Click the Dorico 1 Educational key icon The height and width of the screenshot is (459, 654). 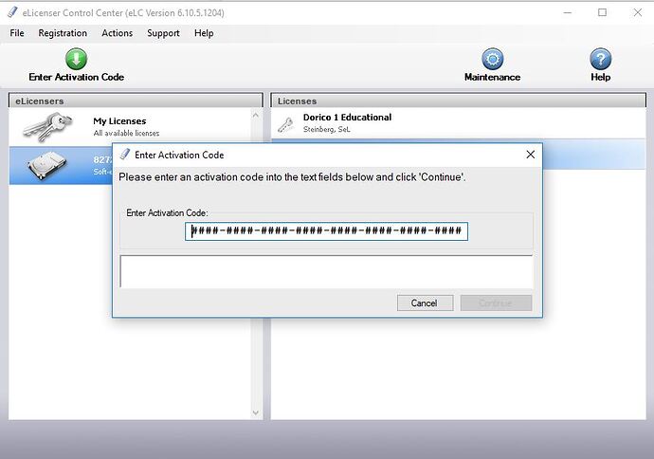[286, 124]
